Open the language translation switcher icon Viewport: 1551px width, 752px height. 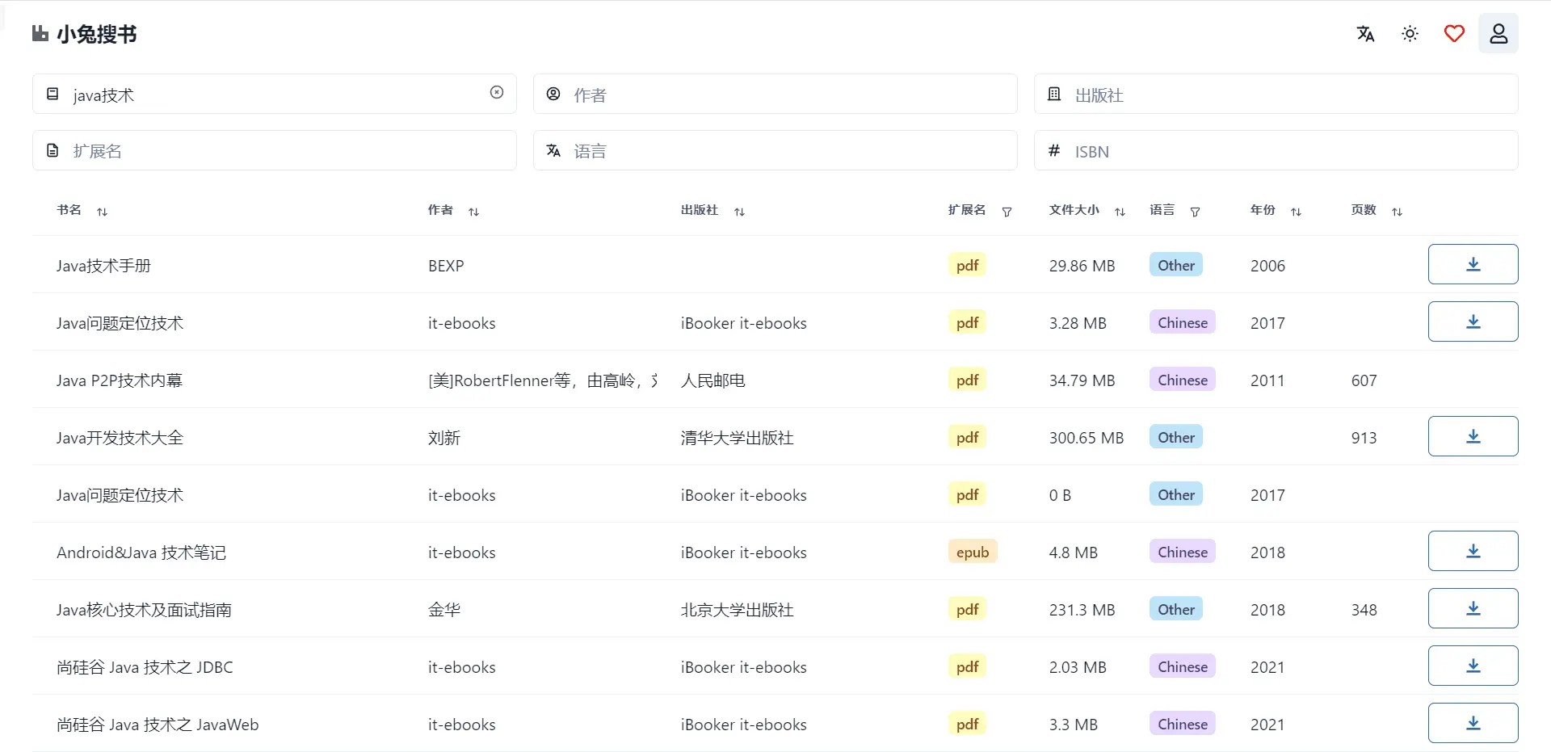click(x=1365, y=34)
